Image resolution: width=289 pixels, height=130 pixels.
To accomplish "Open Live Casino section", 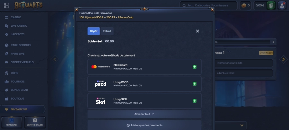I will (19, 26).
